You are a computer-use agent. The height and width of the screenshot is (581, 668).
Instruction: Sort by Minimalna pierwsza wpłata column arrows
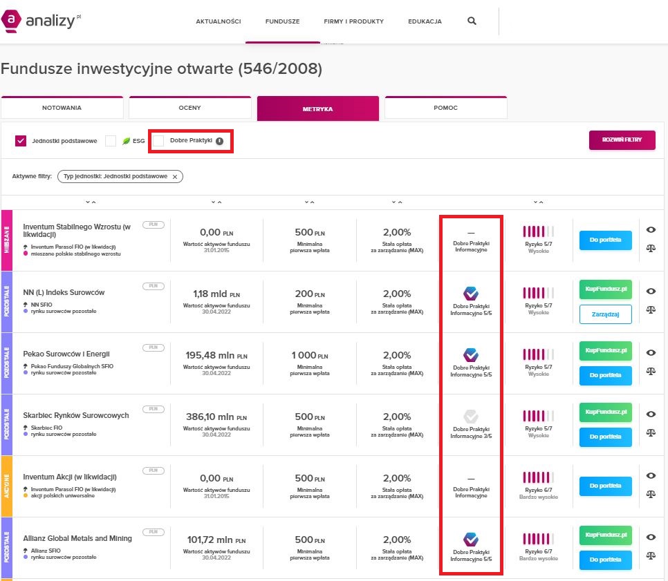click(310, 202)
